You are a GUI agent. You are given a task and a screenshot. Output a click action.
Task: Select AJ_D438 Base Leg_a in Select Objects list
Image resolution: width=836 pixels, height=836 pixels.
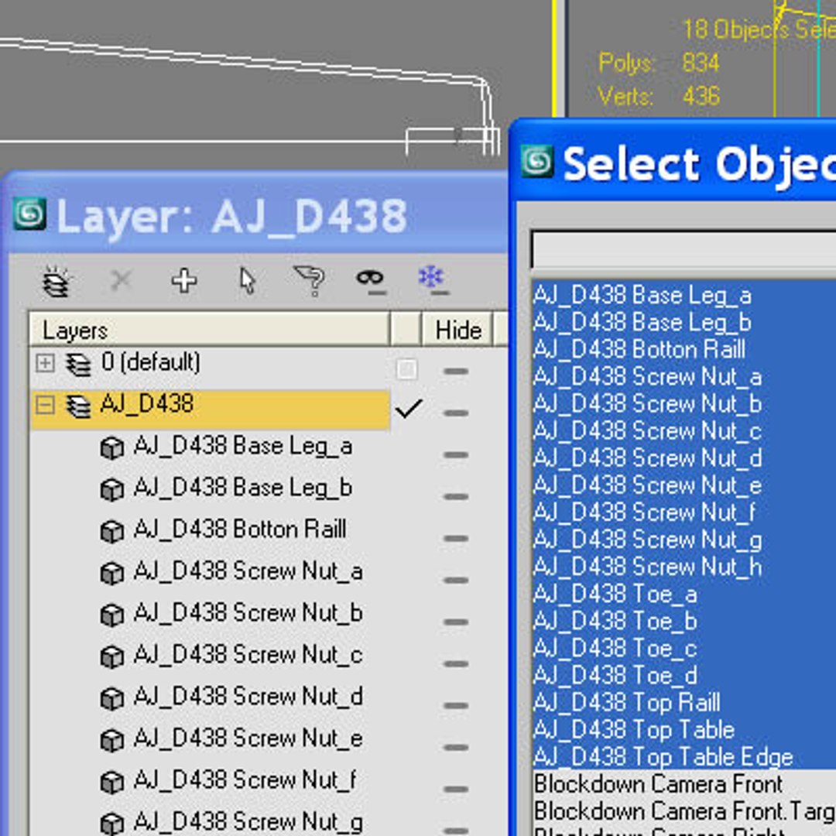pos(642,296)
